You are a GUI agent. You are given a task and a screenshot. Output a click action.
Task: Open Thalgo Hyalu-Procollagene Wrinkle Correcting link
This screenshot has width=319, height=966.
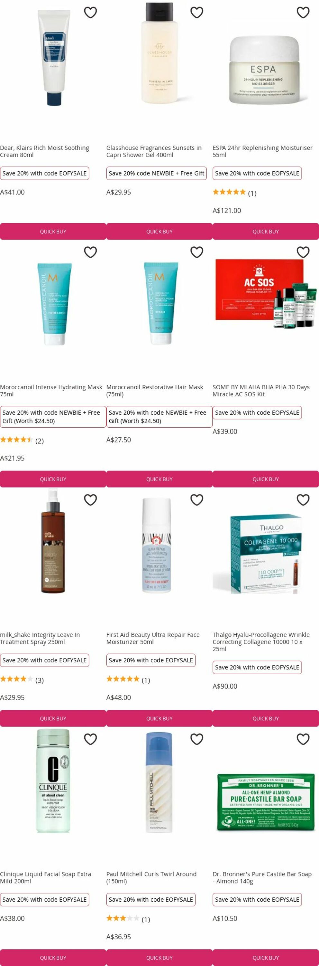tap(261, 642)
